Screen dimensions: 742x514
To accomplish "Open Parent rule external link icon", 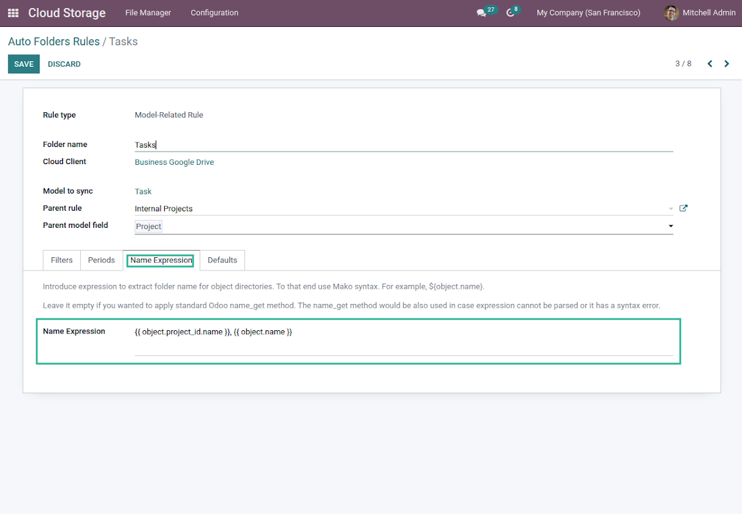I will [x=684, y=208].
